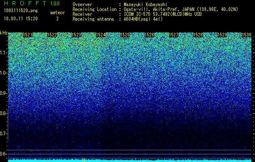Click the 1.1 frequency axis label

[3, 53]
